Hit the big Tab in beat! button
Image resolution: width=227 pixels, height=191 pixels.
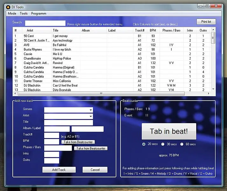tap(169, 131)
